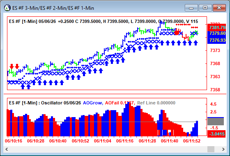Click the 06/11:40 time axis label
Image resolution: width=230 pixels, height=156 pixels.
[x=169, y=141]
